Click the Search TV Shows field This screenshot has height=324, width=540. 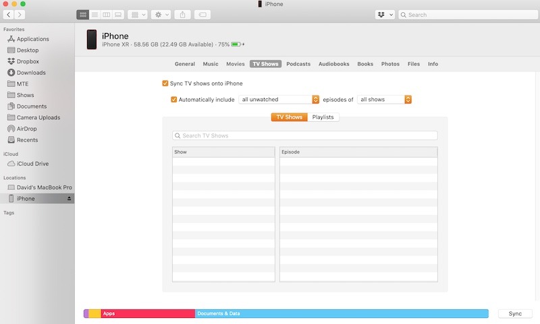(x=305, y=135)
